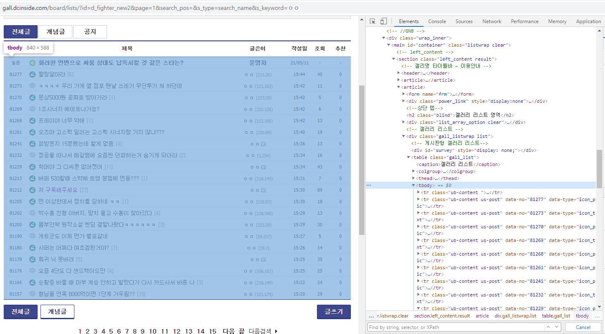The image size is (605, 334).
Task: Click the speech-bubble icon of post 81176
Action: coord(32,271)
